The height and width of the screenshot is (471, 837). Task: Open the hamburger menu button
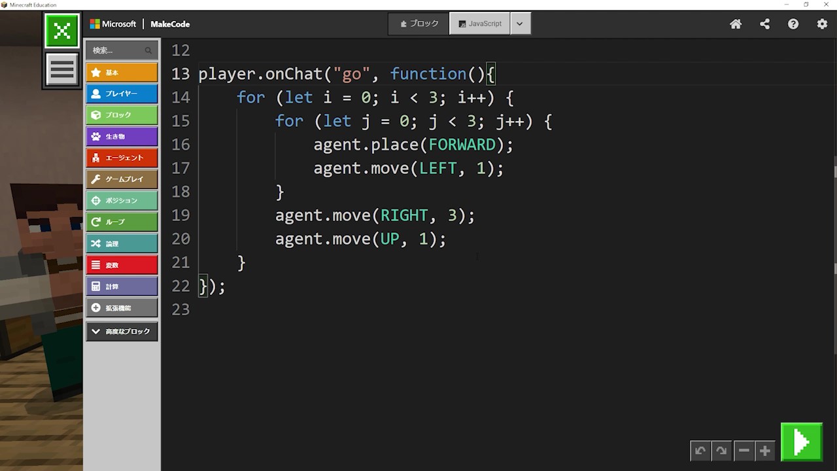point(62,69)
